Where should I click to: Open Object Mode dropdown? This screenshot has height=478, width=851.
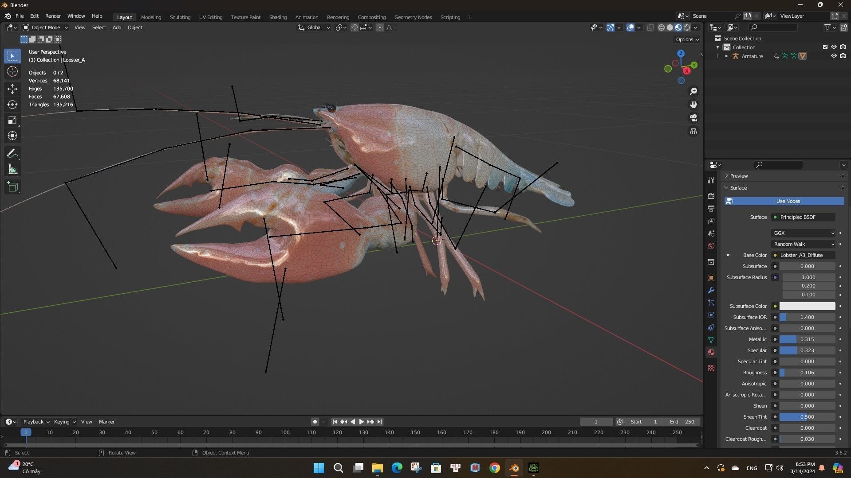(45, 27)
